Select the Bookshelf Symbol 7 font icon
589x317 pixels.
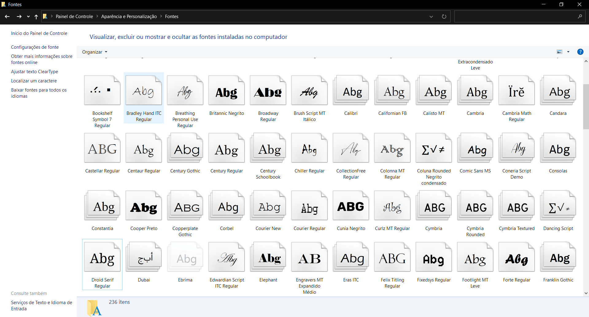tap(102, 90)
